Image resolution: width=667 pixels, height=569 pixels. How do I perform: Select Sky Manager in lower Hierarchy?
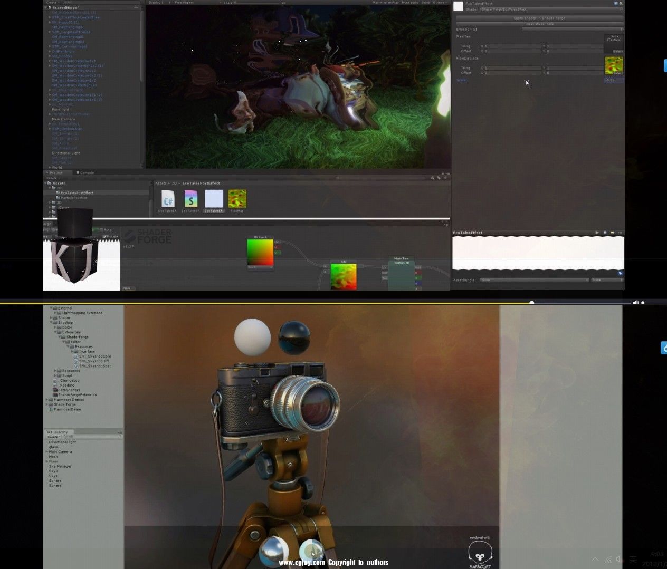pyautogui.click(x=60, y=467)
